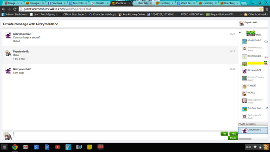
Task: Open Character matchup bookmark
Action: (x=103, y=14)
